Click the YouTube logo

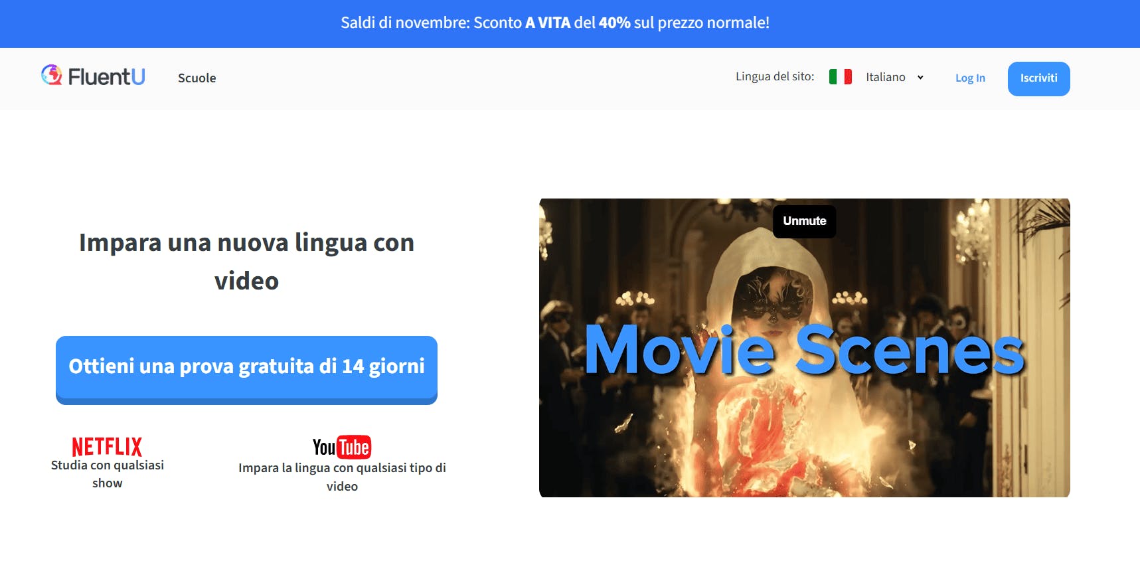[342, 447]
